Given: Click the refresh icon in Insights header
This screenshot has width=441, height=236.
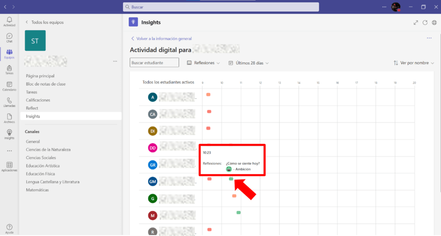Looking at the screenshot, I should point(425,23).
